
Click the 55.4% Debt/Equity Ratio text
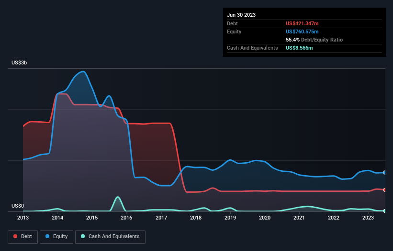tap(314, 40)
